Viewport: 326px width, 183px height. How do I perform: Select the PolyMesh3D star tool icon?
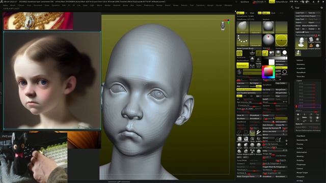point(318,40)
